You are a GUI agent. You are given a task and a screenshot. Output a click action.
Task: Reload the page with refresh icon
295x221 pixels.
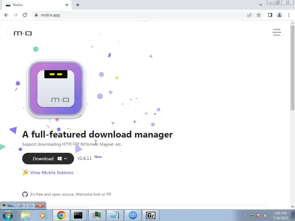coord(25,15)
